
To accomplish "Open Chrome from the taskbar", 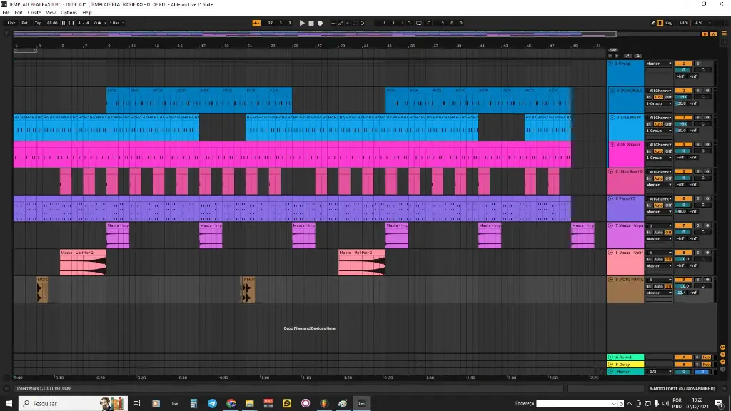I will (231, 404).
